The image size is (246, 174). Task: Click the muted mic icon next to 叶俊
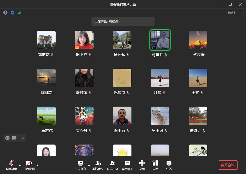click(164, 93)
